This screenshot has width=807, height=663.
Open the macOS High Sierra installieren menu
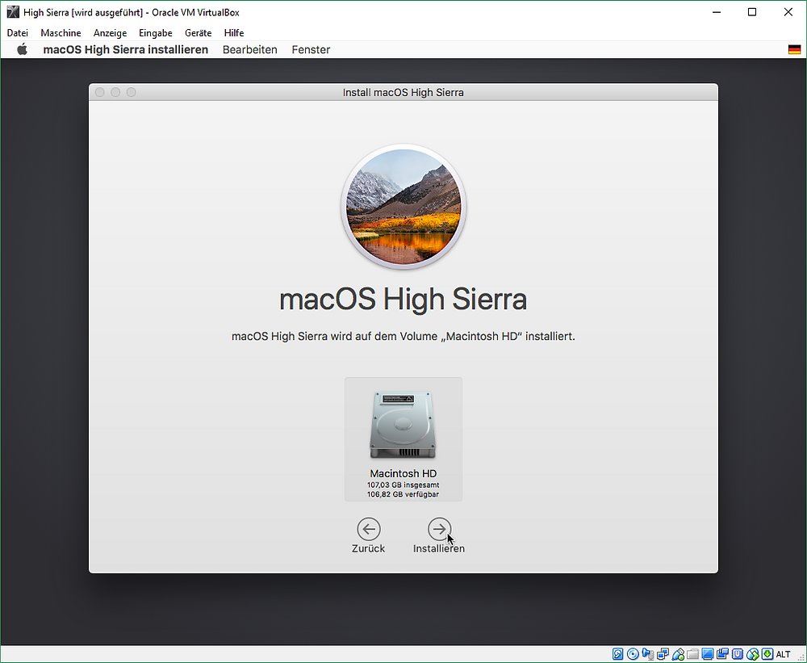point(126,49)
